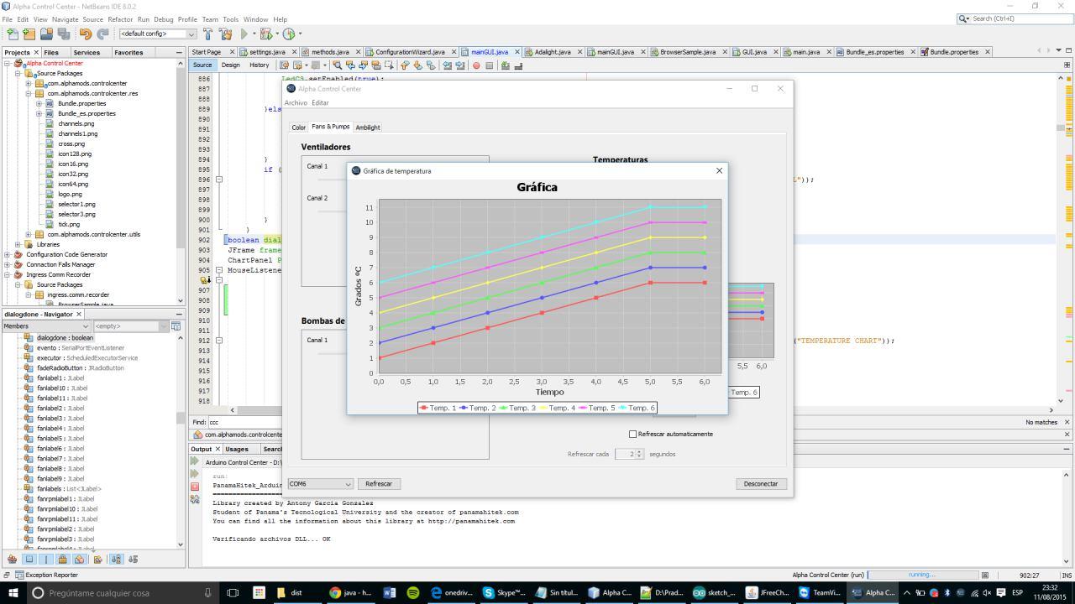This screenshot has height=604, width=1075.
Task: Open the Spotify icon in the taskbar
Action: (412, 592)
